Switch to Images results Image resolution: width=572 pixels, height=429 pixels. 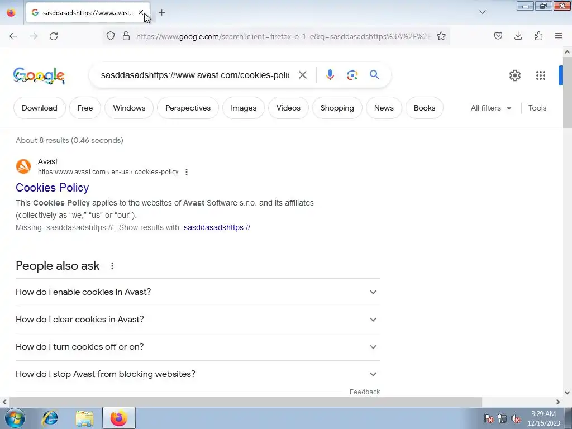[244, 108]
